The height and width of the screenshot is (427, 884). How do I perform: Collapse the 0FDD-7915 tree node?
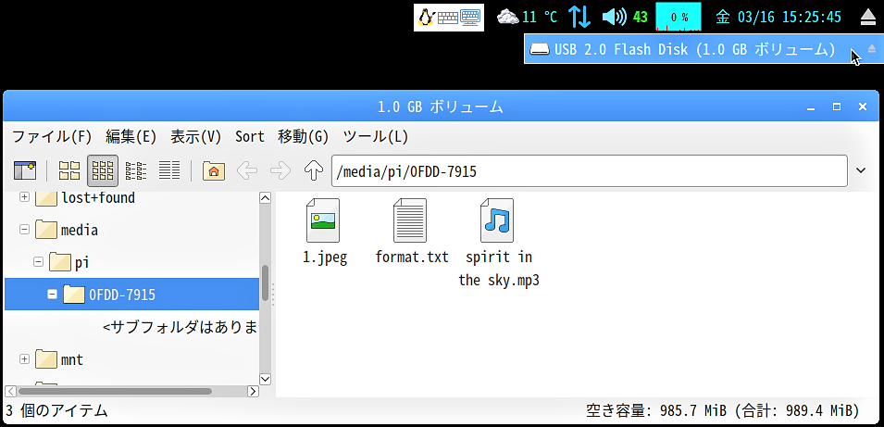(x=53, y=294)
